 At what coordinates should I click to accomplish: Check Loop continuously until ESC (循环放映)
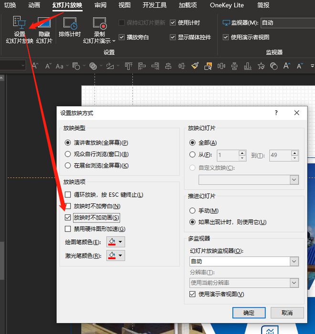click(x=68, y=194)
